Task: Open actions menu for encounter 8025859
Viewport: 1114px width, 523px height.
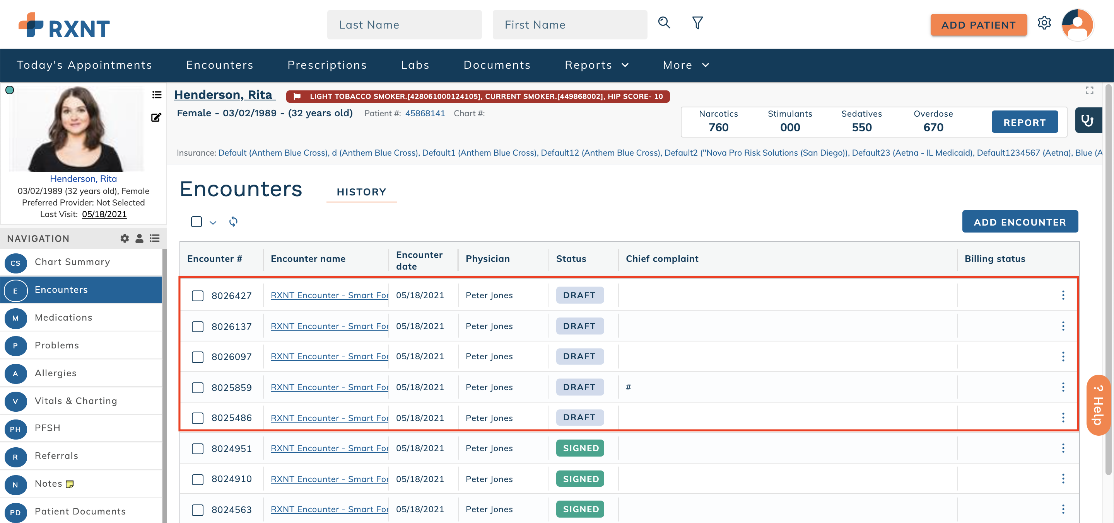Action: point(1063,387)
